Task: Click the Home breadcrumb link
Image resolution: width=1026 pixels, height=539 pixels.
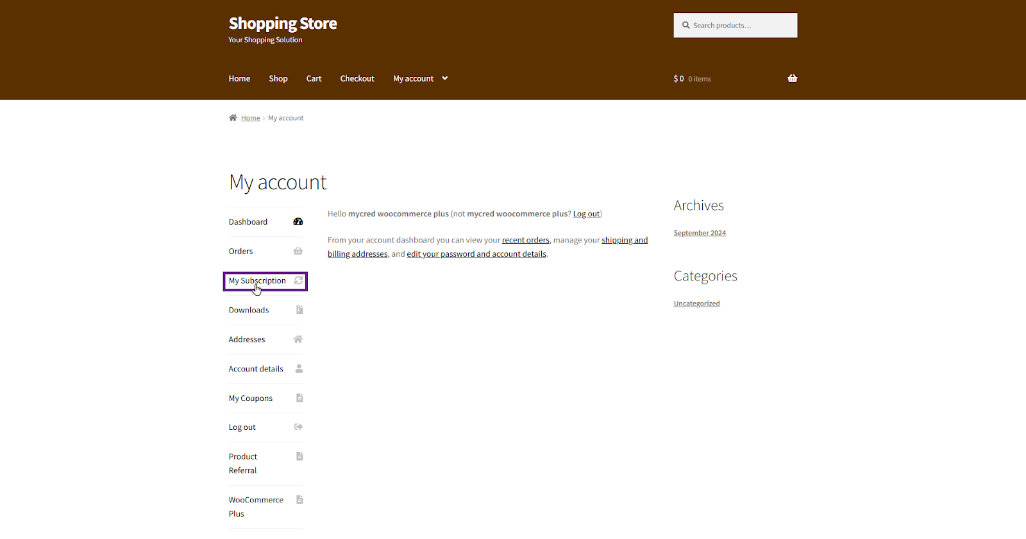Action: coord(250,118)
